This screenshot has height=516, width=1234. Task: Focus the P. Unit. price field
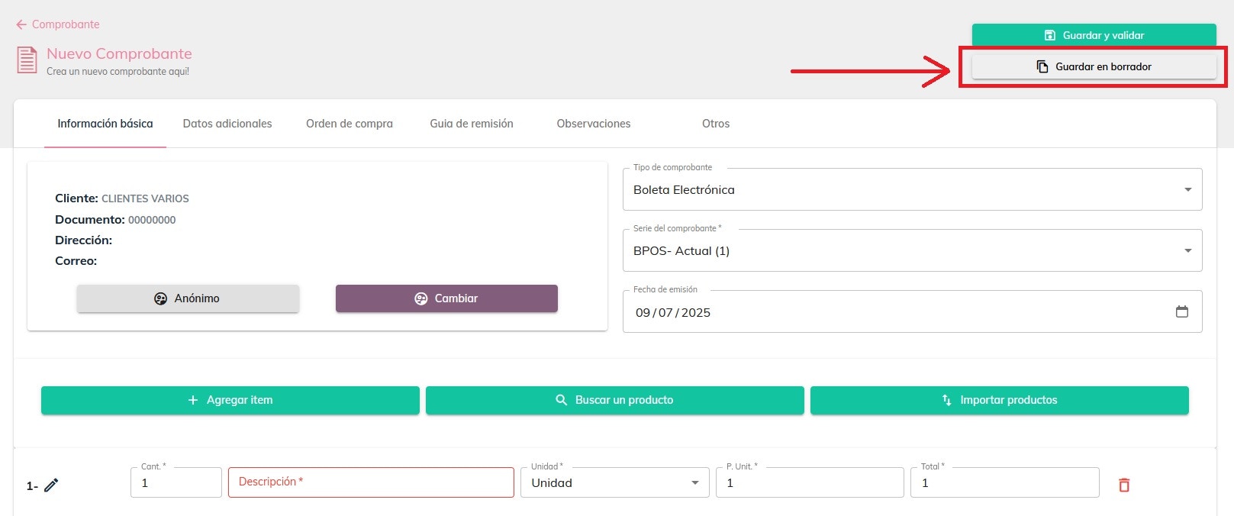[x=810, y=482]
